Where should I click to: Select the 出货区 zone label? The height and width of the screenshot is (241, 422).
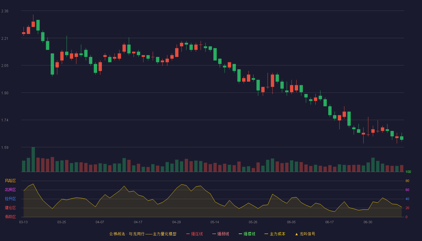point(10,190)
